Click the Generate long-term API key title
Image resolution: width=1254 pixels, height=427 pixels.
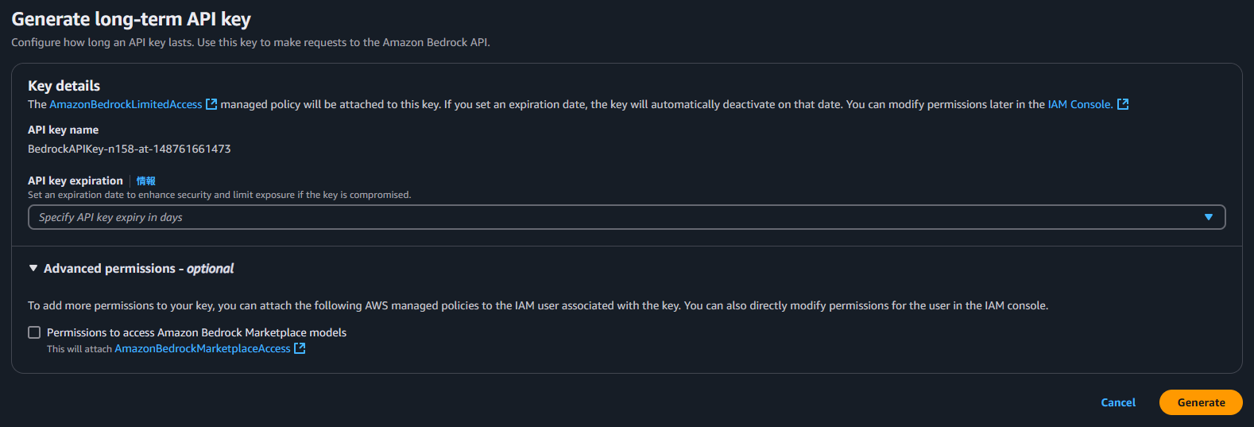tap(131, 19)
